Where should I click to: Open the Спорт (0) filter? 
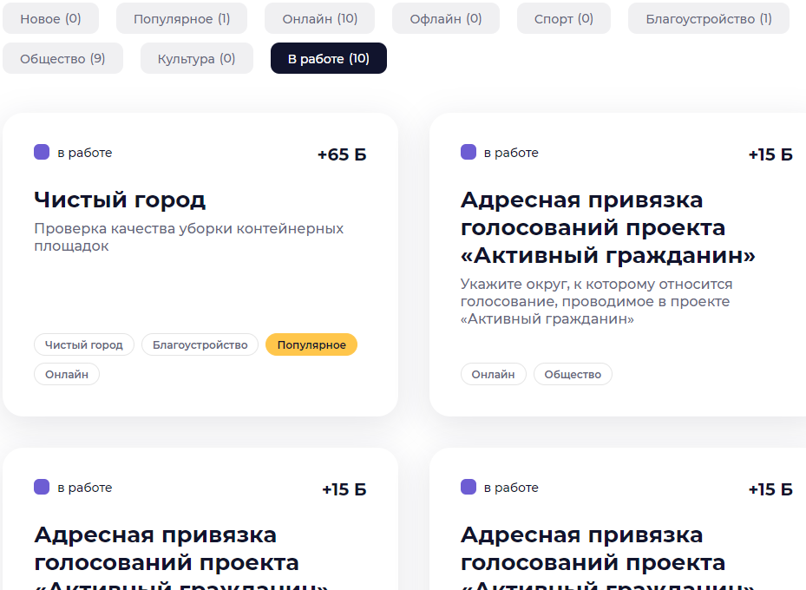coord(563,18)
